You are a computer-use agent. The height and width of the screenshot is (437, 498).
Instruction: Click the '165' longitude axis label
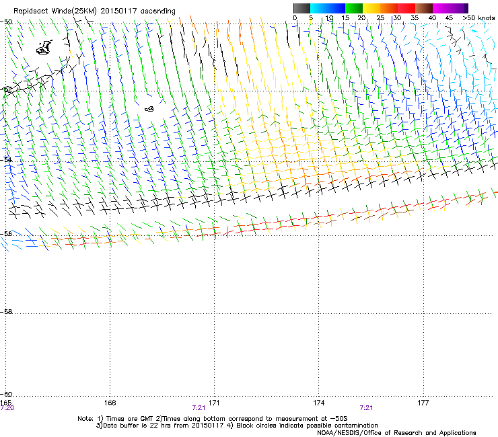click(5, 403)
